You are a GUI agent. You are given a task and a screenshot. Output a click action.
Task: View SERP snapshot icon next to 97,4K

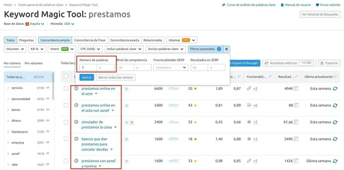[x=296, y=122]
